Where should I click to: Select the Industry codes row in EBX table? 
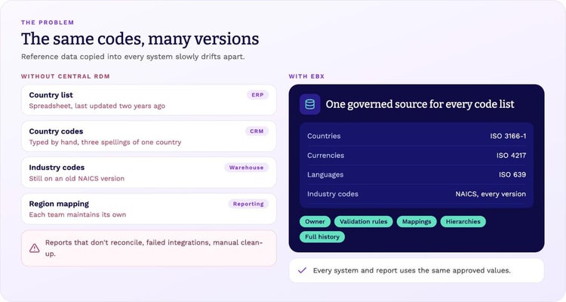tap(417, 194)
